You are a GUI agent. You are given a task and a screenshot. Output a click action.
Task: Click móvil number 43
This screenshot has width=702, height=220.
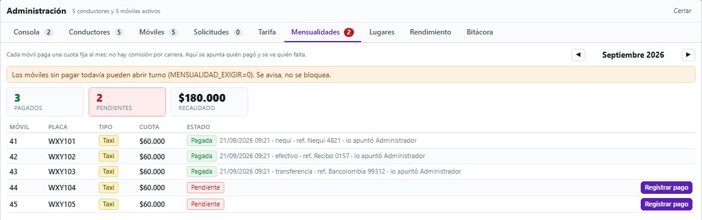coord(14,172)
